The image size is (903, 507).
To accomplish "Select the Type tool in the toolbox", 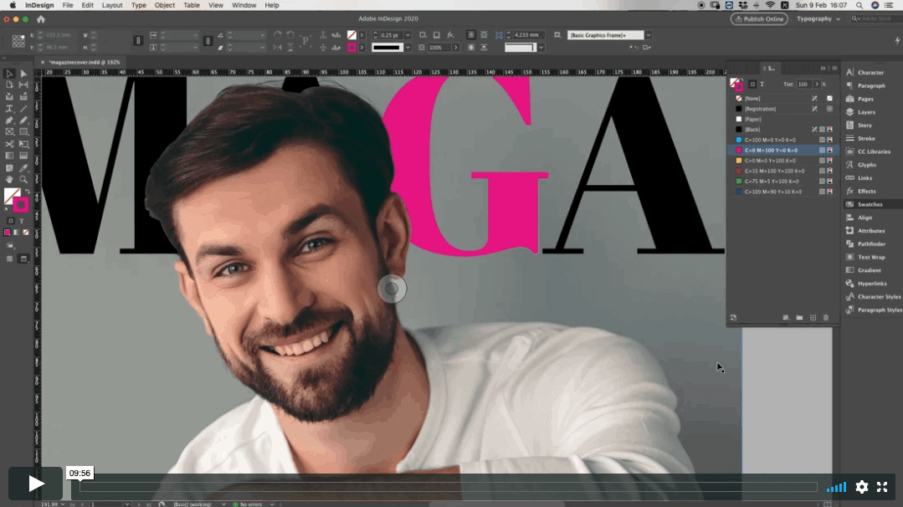I will tap(9, 109).
